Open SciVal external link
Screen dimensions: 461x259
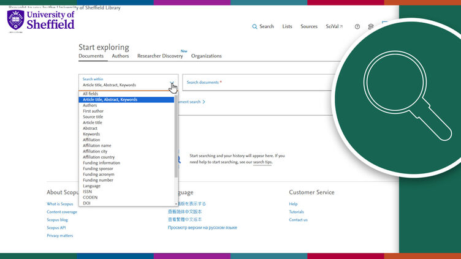[x=334, y=27]
